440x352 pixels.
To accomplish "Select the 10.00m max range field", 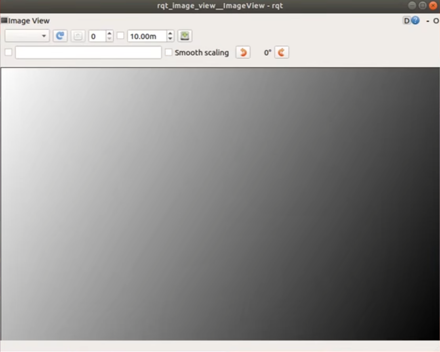I will [147, 36].
